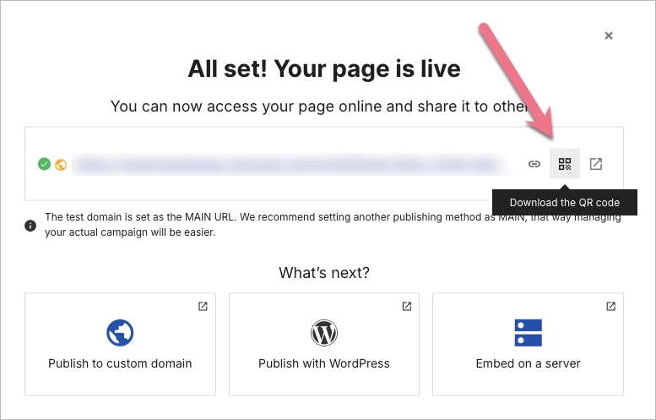
Task: Open the live page in a new tab
Action: [596, 164]
